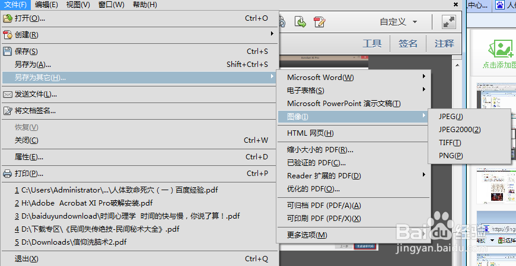Open the 帮助(H) menu

pos(145,5)
